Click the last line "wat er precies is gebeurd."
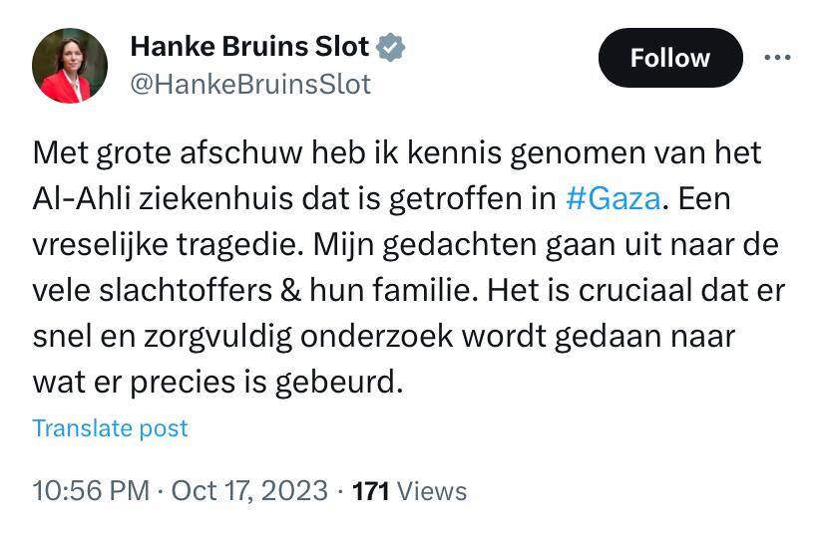826x537 pixels. (x=217, y=382)
